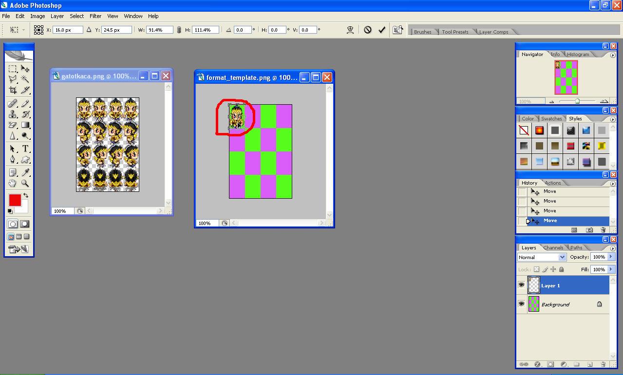This screenshot has width=623, height=375.
Task: Commit transform with checkmark
Action: tap(382, 30)
